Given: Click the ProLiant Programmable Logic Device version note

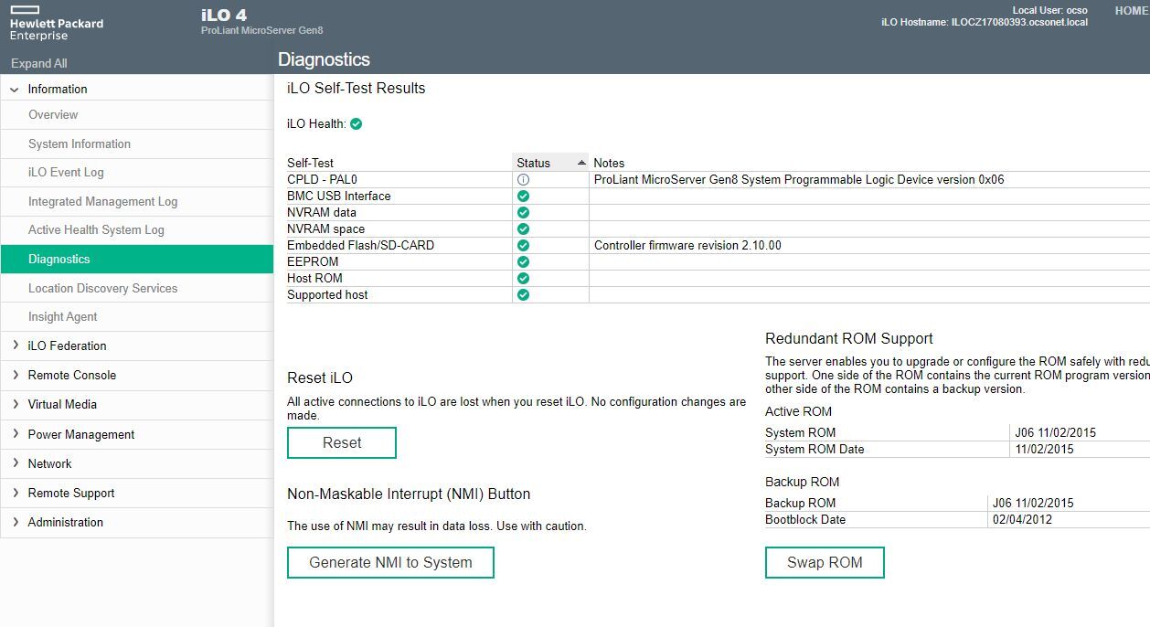Looking at the screenshot, I should (x=799, y=180).
